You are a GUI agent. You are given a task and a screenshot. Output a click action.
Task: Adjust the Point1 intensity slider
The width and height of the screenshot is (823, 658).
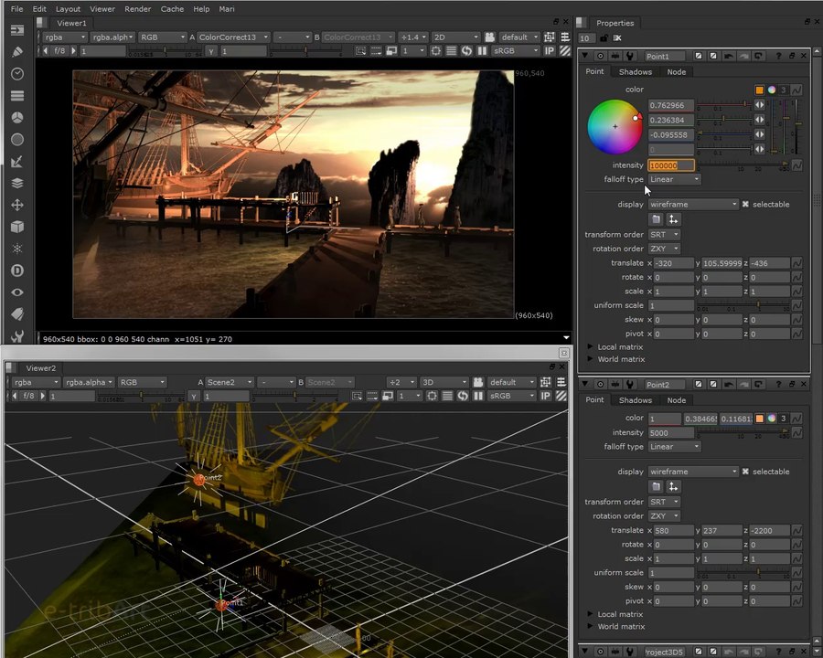click(743, 165)
